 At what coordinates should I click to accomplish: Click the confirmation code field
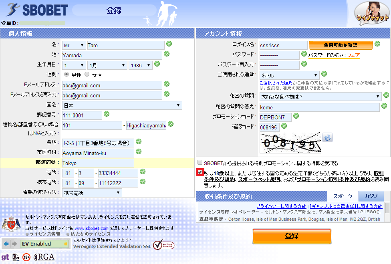[270, 127]
